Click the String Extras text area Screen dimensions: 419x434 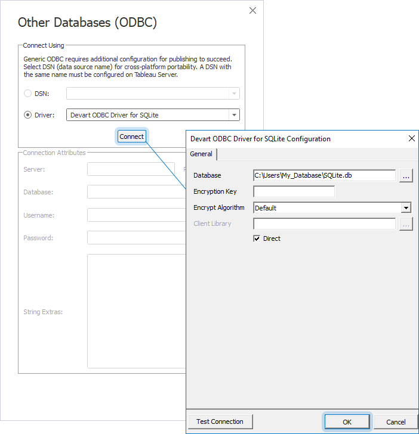tap(137, 311)
